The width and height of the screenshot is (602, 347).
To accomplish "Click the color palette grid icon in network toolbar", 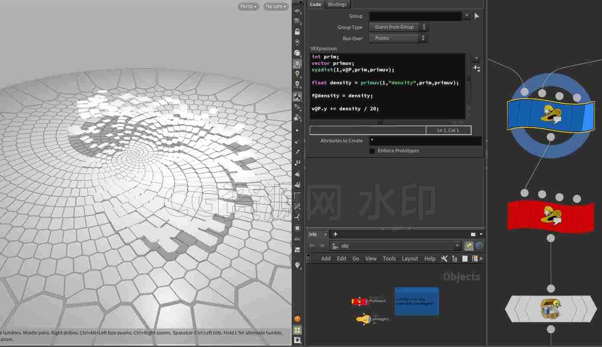I will coord(475,258).
